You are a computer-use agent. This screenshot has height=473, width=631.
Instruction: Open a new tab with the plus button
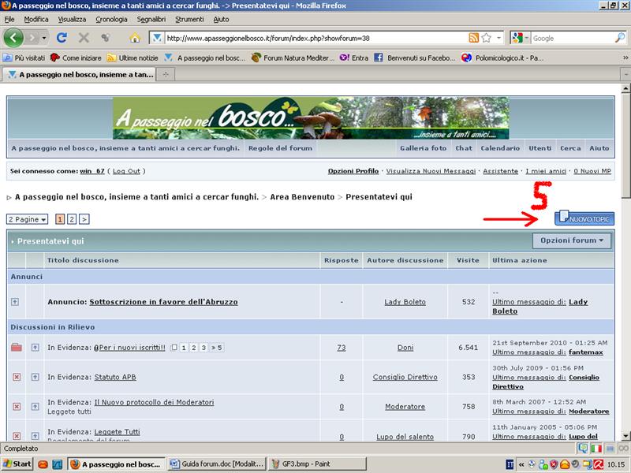(x=166, y=74)
